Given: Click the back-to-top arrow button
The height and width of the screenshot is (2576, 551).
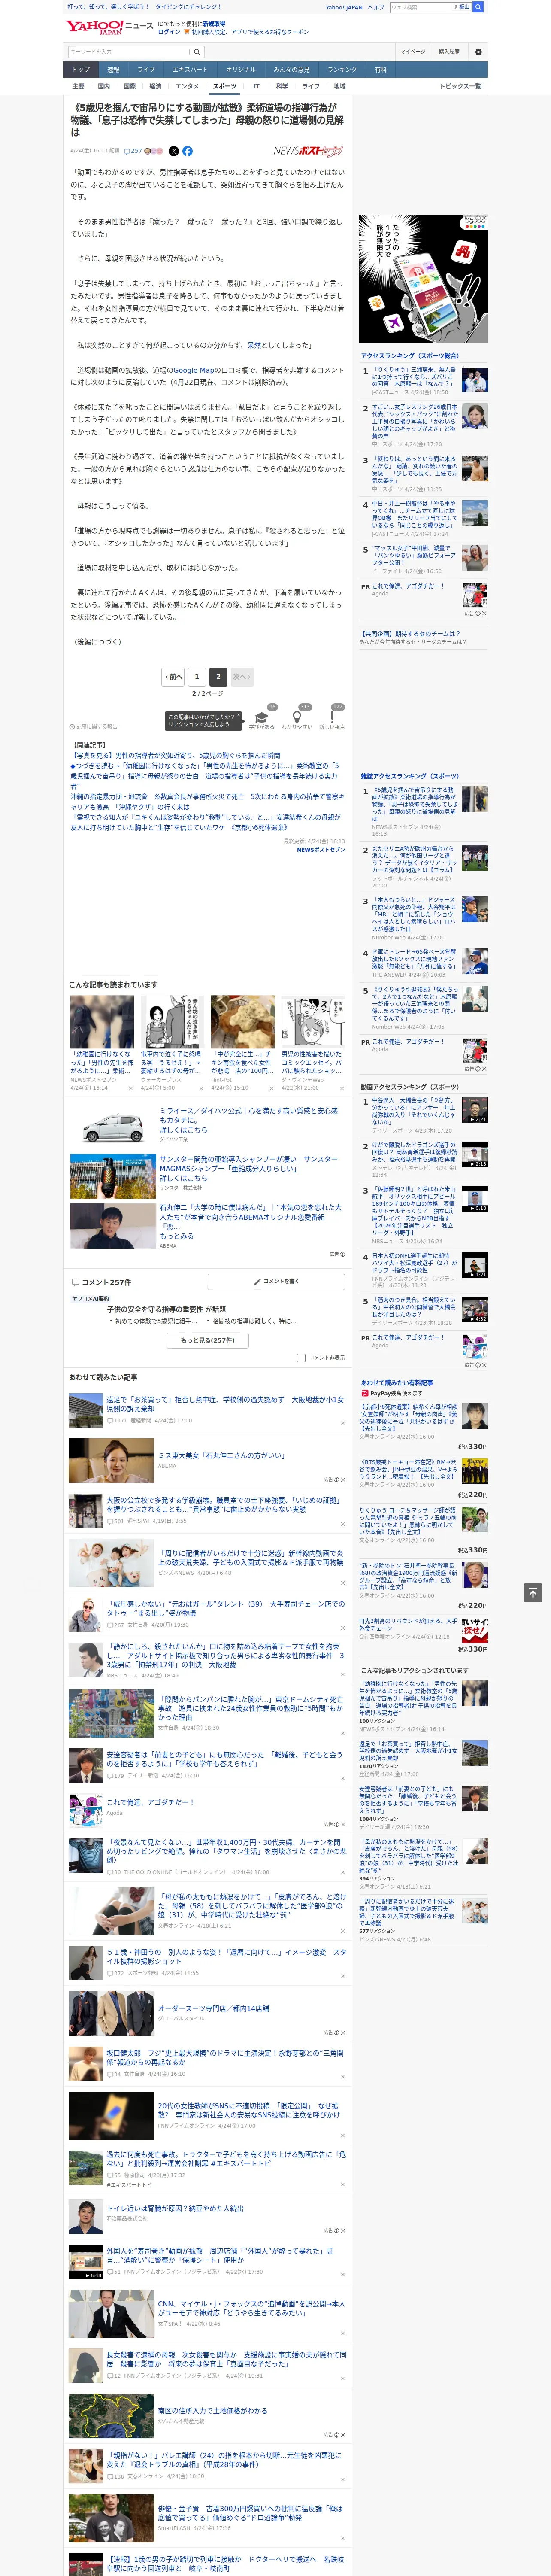Looking at the screenshot, I should (x=533, y=1592).
